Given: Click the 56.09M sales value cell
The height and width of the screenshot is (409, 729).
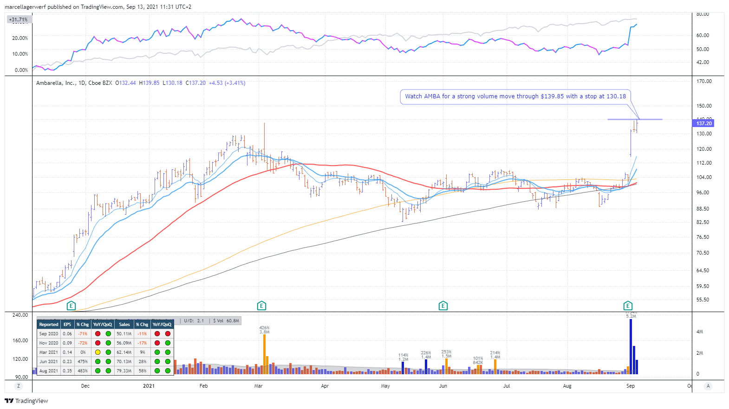Looking at the screenshot, I should click(124, 343).
